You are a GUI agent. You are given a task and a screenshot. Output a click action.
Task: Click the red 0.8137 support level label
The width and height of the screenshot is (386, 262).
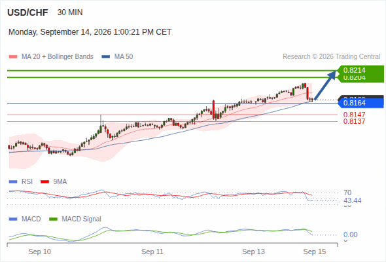pyautogui.click(x=354, y=121)
